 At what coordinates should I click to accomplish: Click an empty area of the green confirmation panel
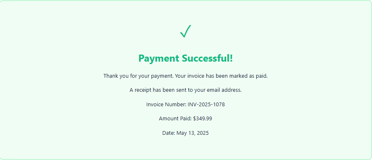(x=59, y=119)
